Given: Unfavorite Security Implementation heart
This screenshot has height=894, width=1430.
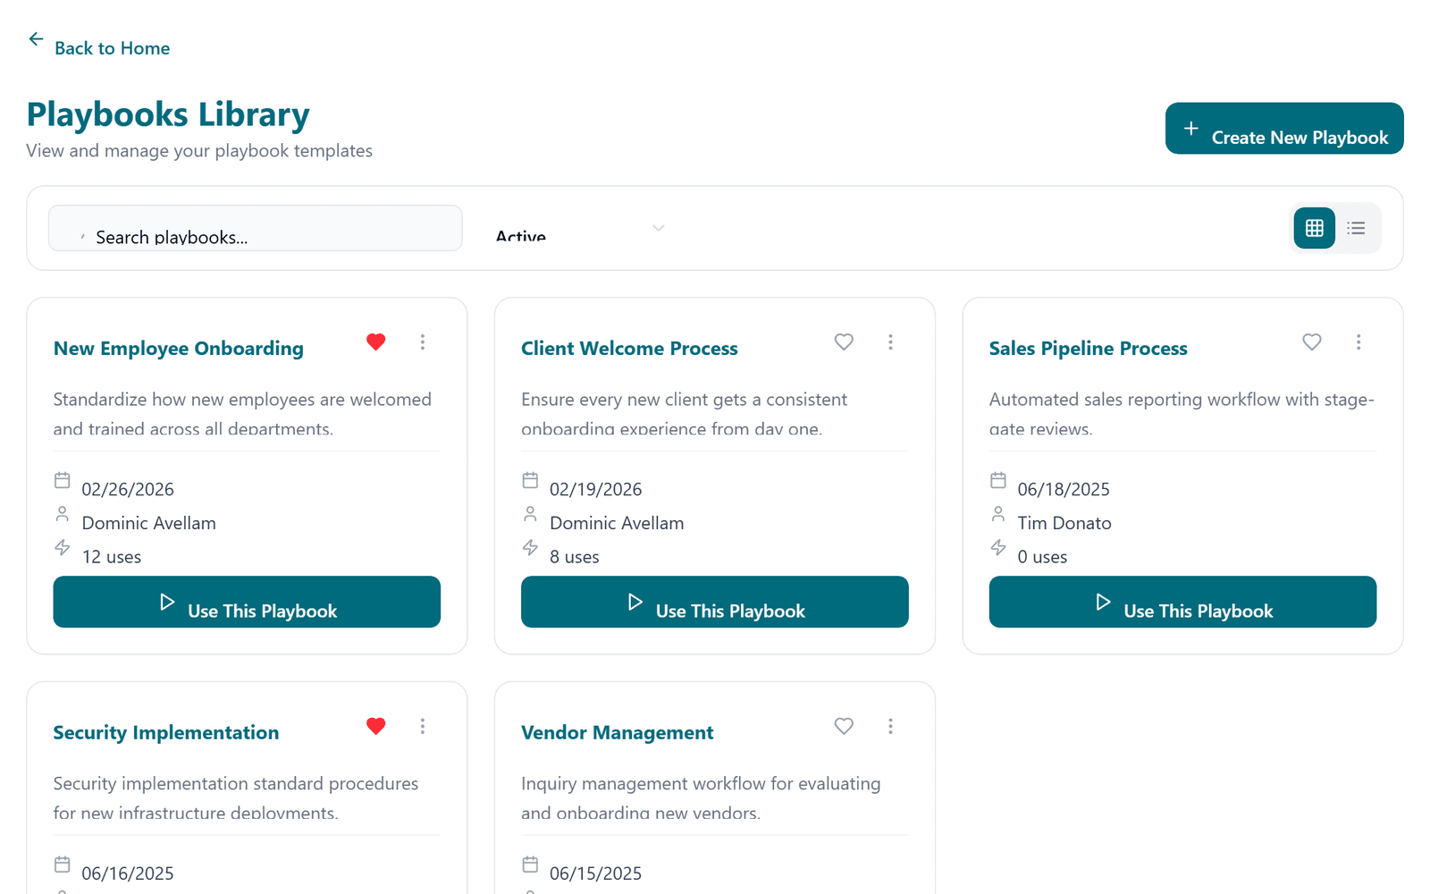Looking at the screenshot, I should [376, 726].
